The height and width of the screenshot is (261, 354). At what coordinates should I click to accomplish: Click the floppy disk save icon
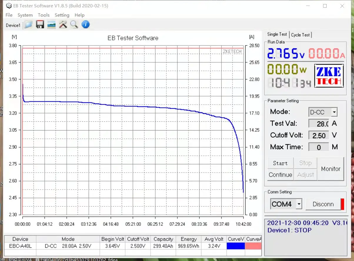(x=40, y=25)
